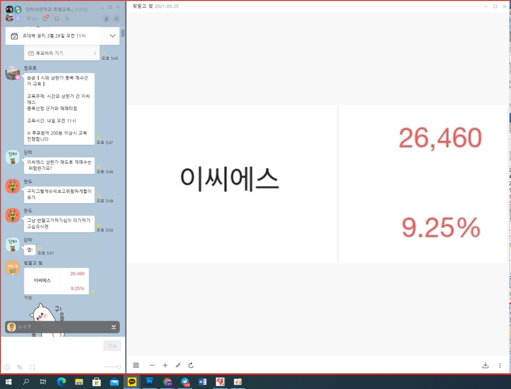The height and width of the screenshot is (389, 511).
Task: Attach a file with the paperclip icon
Action: pyautogui.click(x=20, y=367)
